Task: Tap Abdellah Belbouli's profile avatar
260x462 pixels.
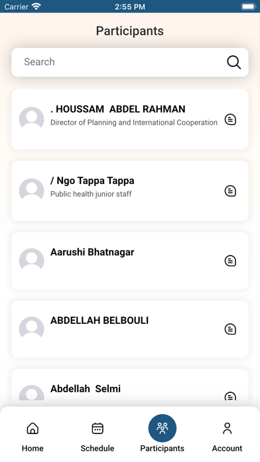Action: [x=32, y=328]
